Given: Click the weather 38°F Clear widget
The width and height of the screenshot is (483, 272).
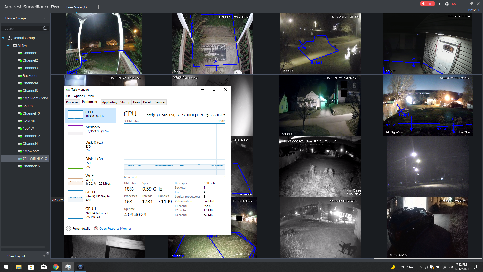Looking at the screenshot, I should tap(403, 267).
